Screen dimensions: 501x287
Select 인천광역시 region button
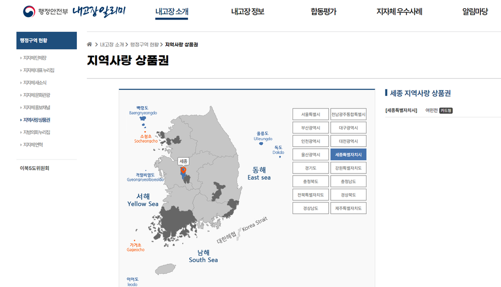coord(311,141)
